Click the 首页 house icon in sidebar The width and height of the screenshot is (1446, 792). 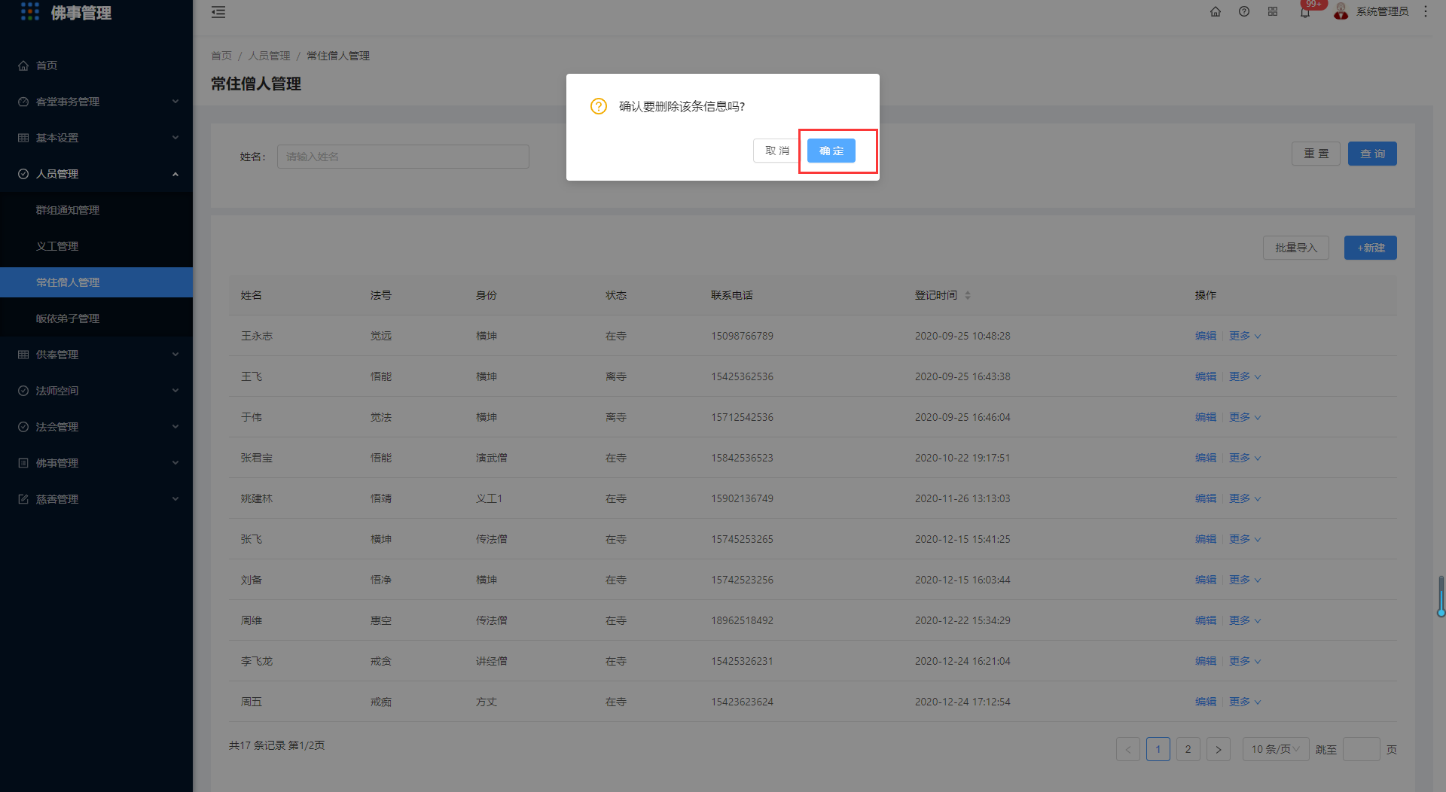tap(23, 65)
